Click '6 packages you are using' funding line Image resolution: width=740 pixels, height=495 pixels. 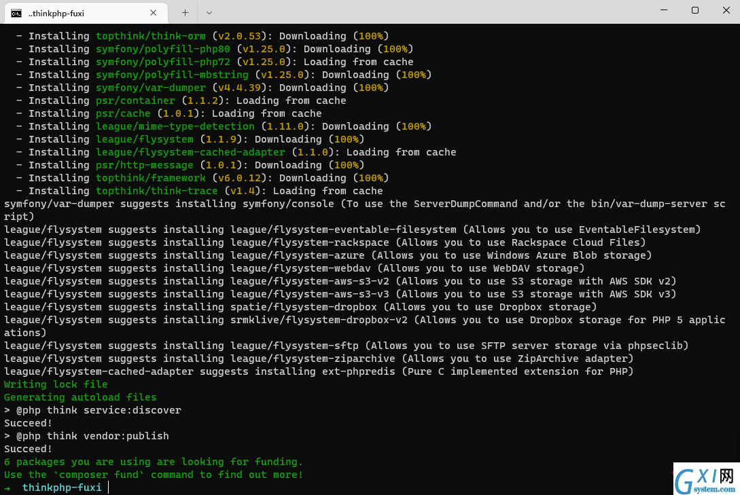(154, 462)
